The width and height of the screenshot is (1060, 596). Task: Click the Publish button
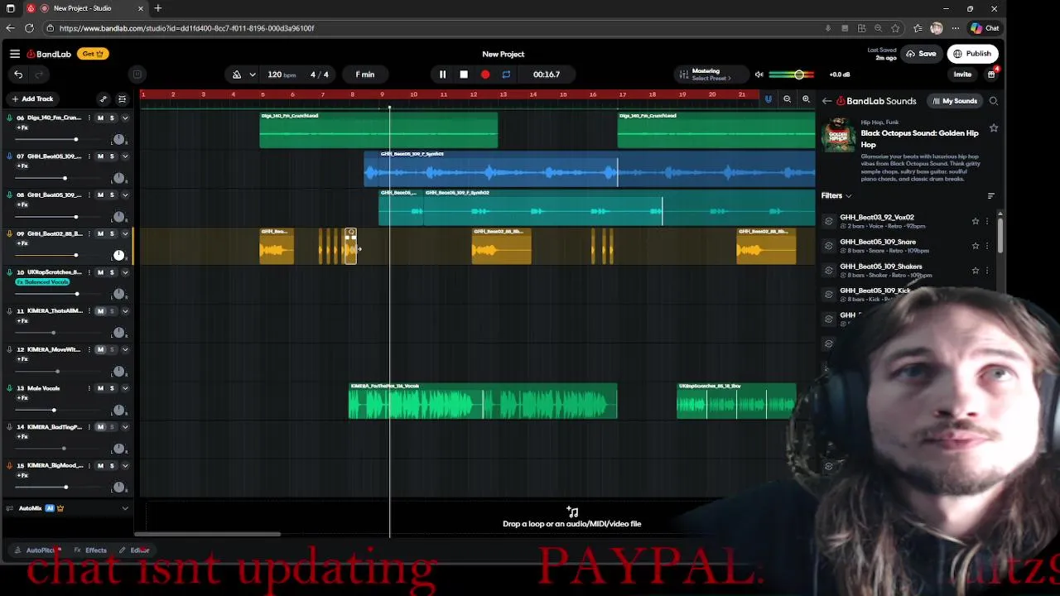pyautogui.click(x=972, y=54)
